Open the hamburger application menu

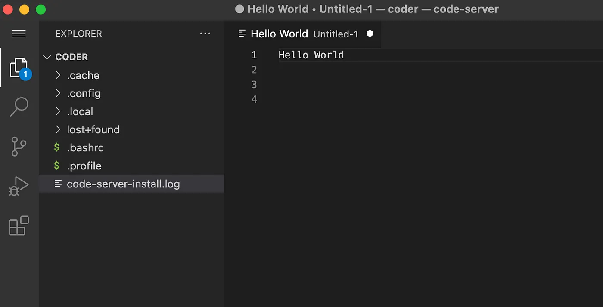tap(19, 34)
